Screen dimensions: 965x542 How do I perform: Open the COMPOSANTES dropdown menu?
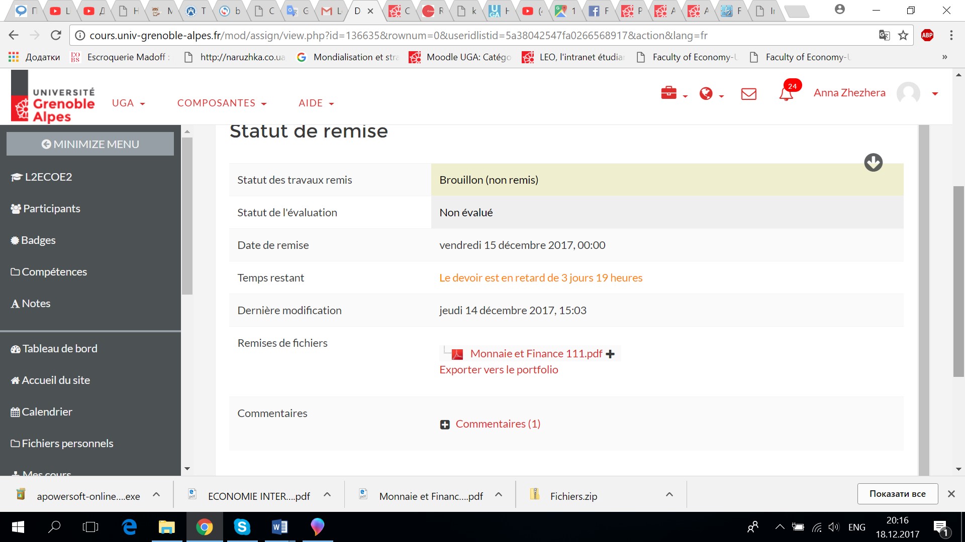[x=222, y=103]
